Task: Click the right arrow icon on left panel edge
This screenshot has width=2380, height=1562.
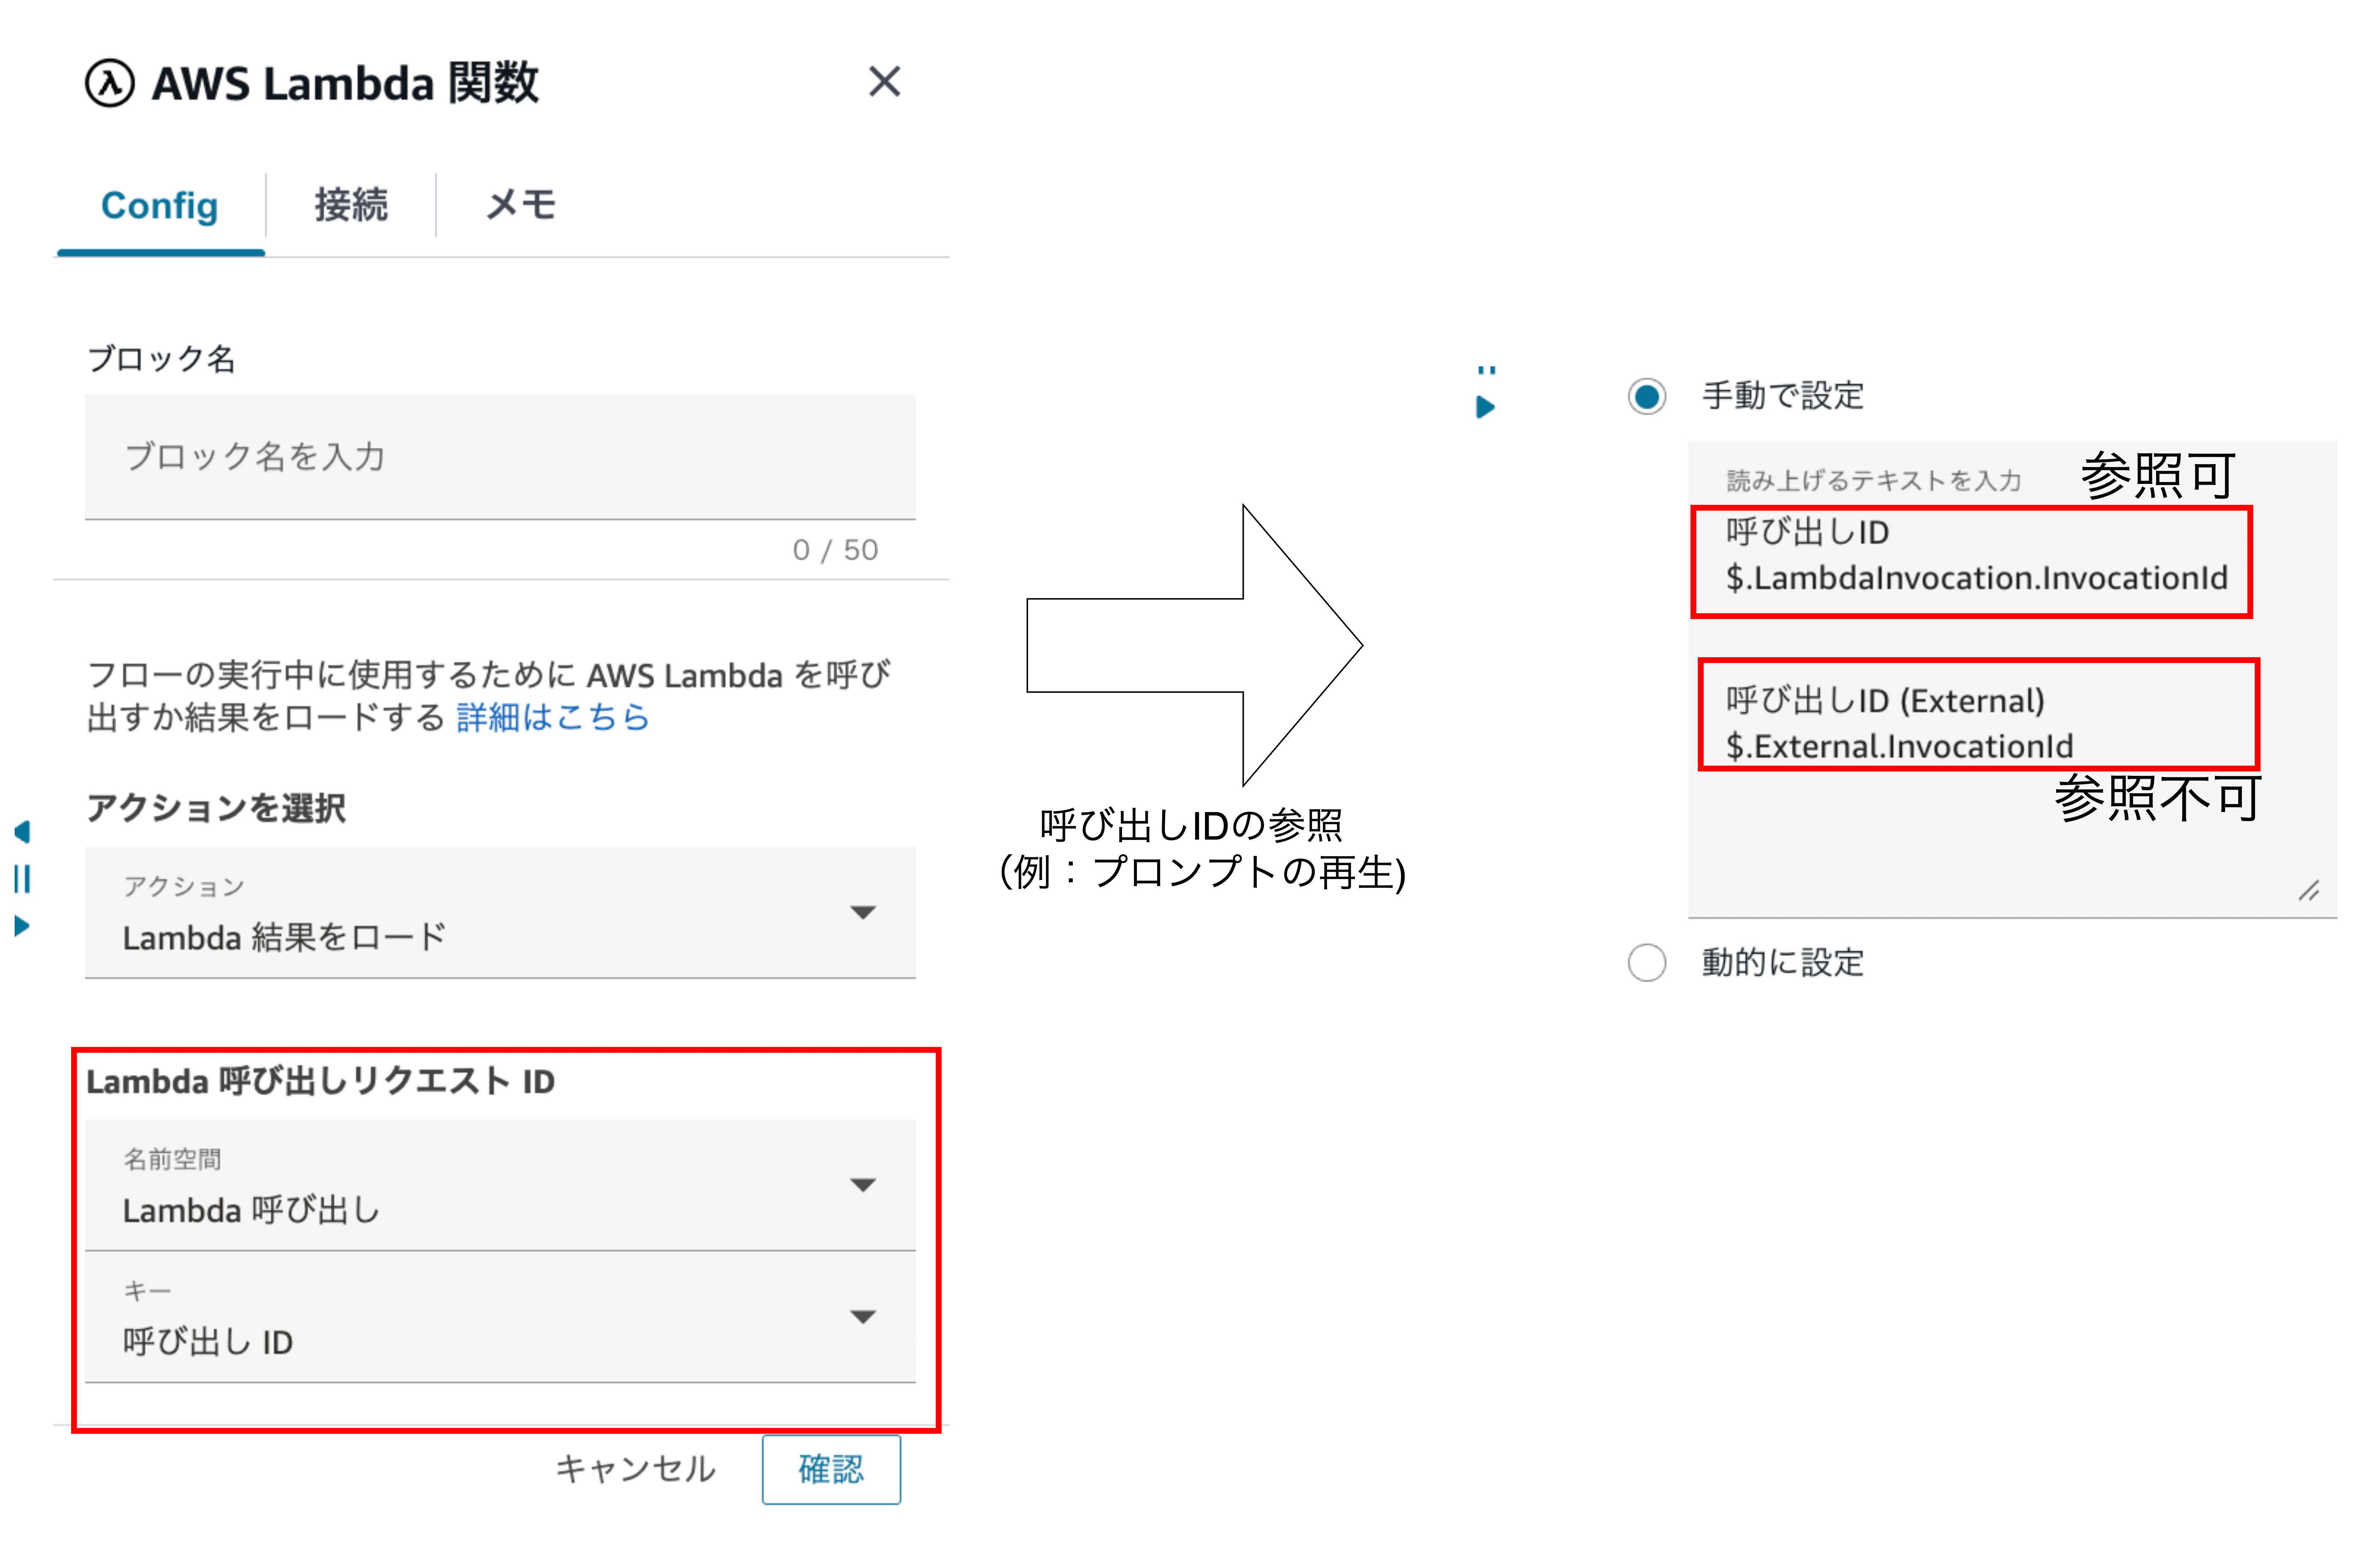Action: tap(22, 926)
